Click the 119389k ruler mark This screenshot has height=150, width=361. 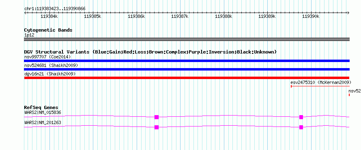(x=267, y=16)
